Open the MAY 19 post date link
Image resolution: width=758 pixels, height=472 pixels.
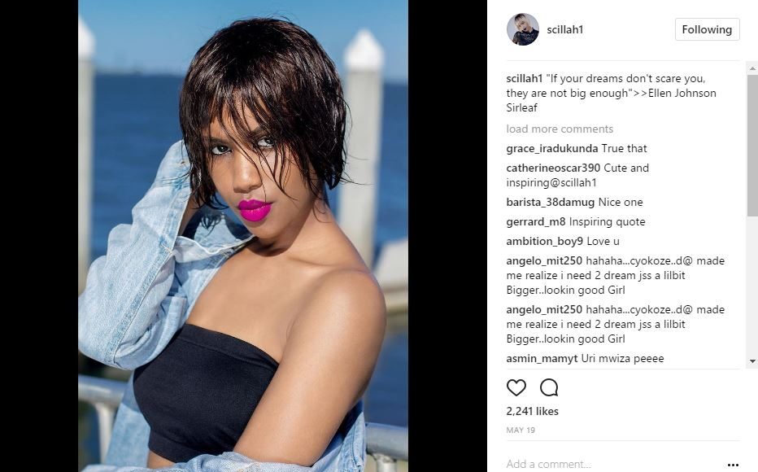pyautogui.click(x=521, y=430)
